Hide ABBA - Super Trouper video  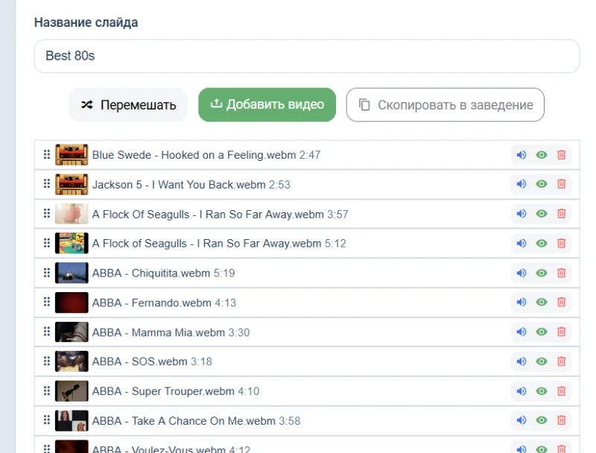(x=542, y=391)
